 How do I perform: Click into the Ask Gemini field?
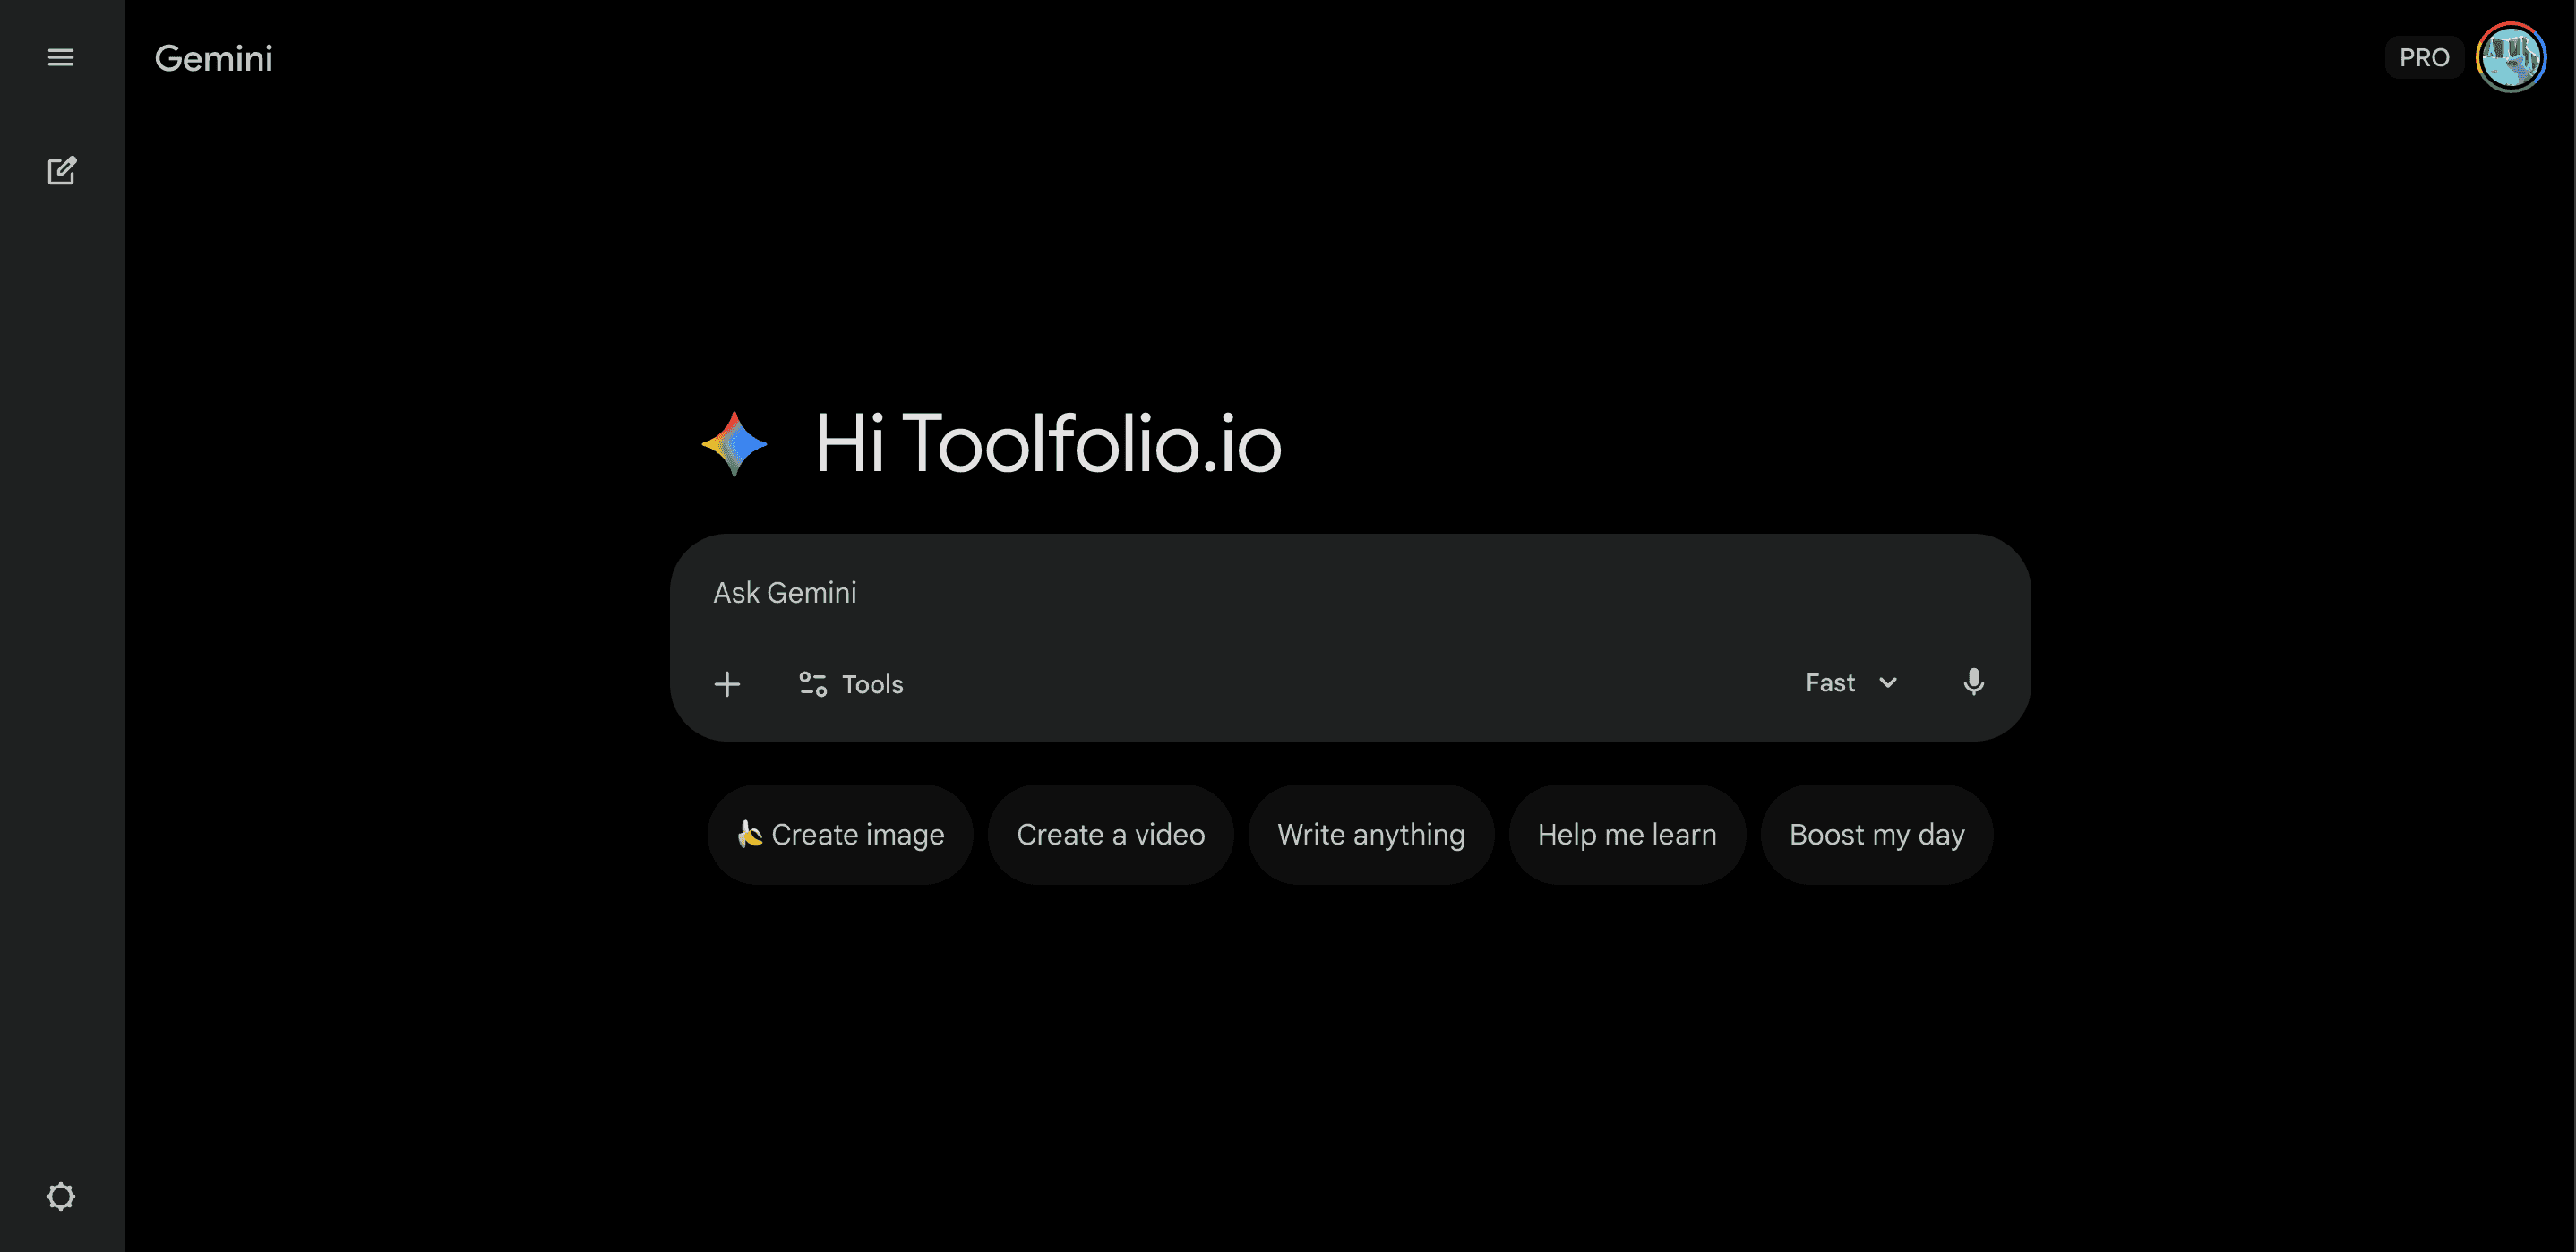click(x=1350, y=593)
